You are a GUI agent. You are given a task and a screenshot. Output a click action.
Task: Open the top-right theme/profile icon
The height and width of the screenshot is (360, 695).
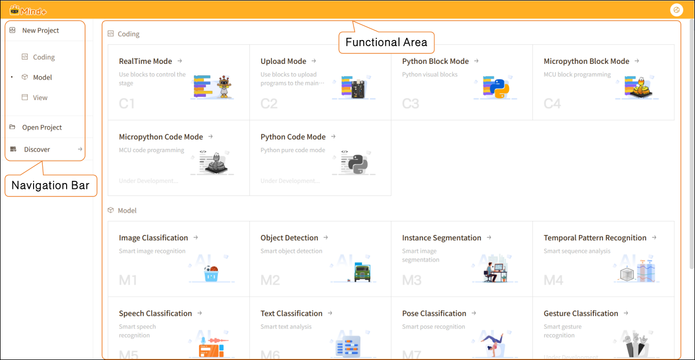pyautogui.click(x=676, y=10)
